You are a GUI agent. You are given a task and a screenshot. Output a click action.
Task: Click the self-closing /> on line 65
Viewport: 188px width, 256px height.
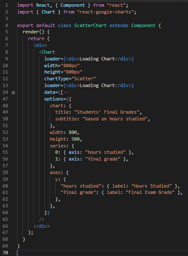click(41, 219)
